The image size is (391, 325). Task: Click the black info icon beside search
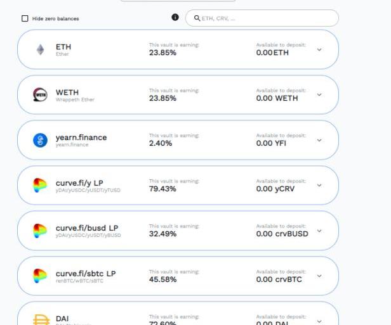point(175,17)
